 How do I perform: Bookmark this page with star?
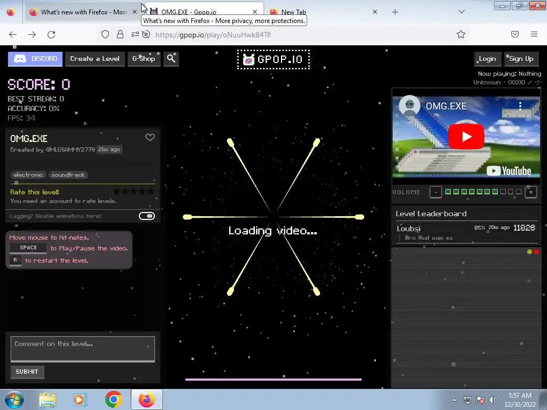coord(461,34)
